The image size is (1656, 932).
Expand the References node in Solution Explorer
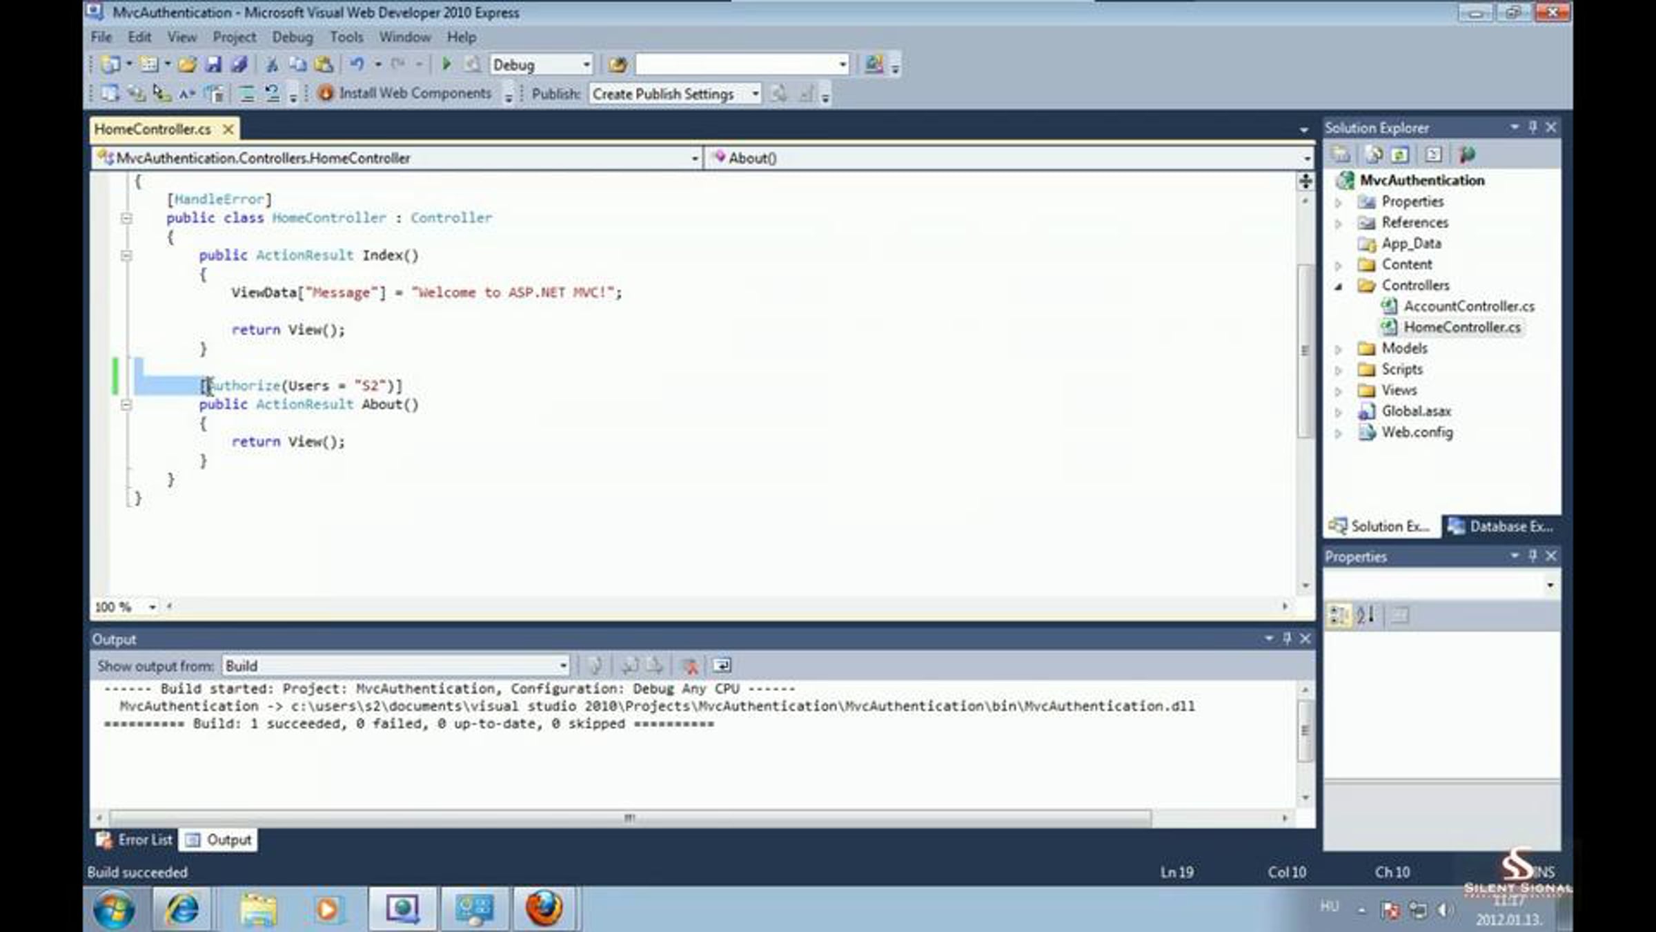tap(1338, 223)
